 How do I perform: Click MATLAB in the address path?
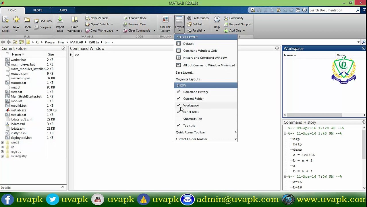76,42
